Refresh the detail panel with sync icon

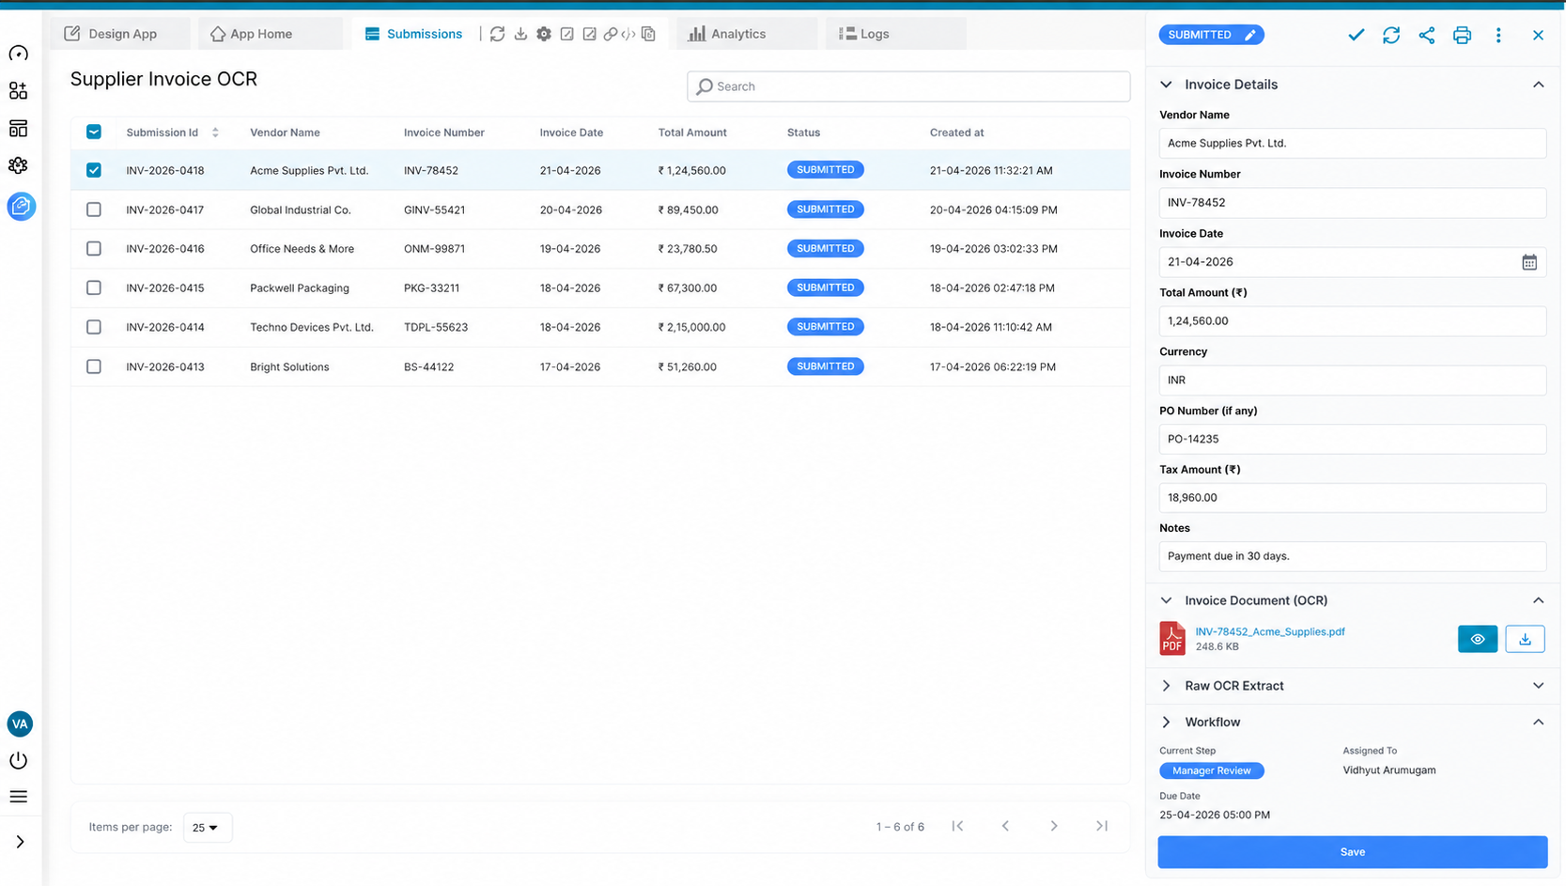1391,35
